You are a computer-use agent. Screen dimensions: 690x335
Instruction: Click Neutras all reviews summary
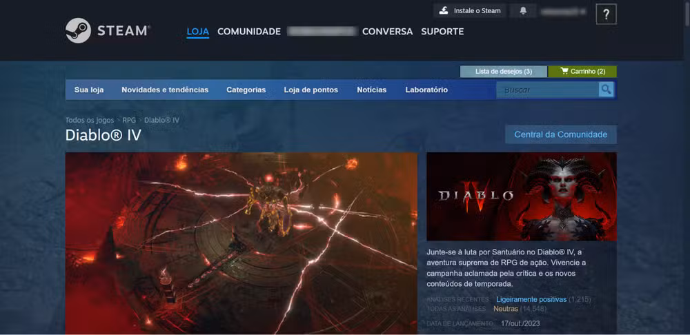pos(506,309)
